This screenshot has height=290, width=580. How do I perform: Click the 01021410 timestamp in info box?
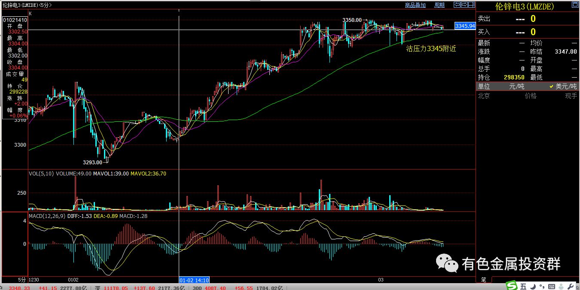point(15,20)
